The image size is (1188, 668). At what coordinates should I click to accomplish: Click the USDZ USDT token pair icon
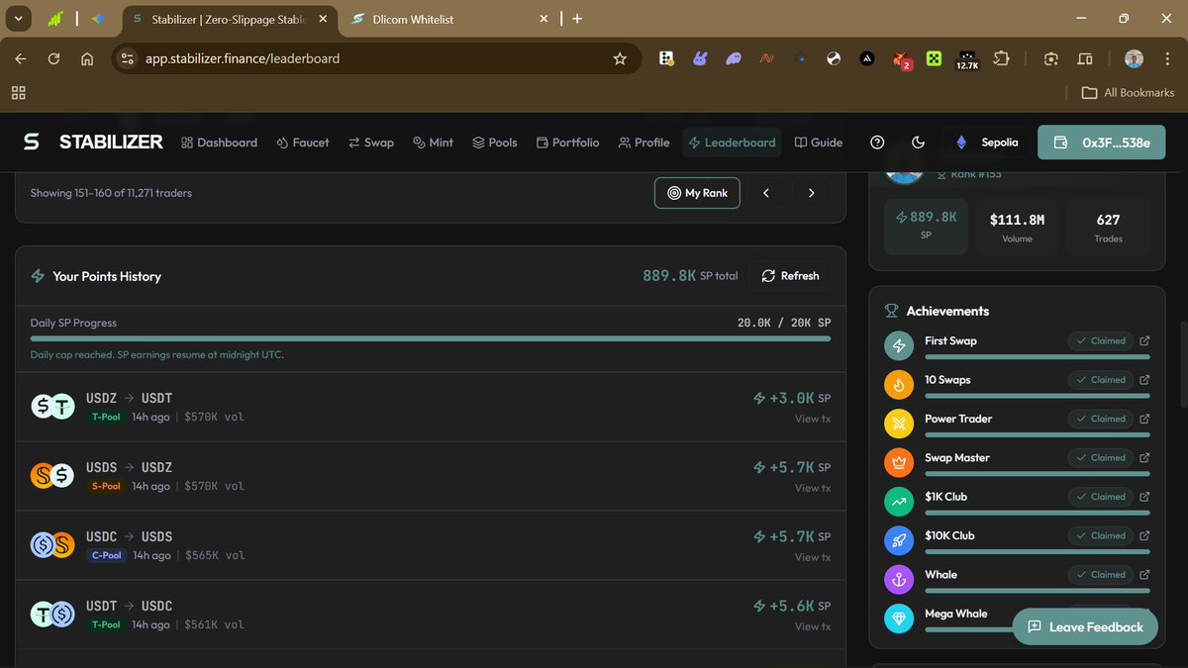pos(52,407)
